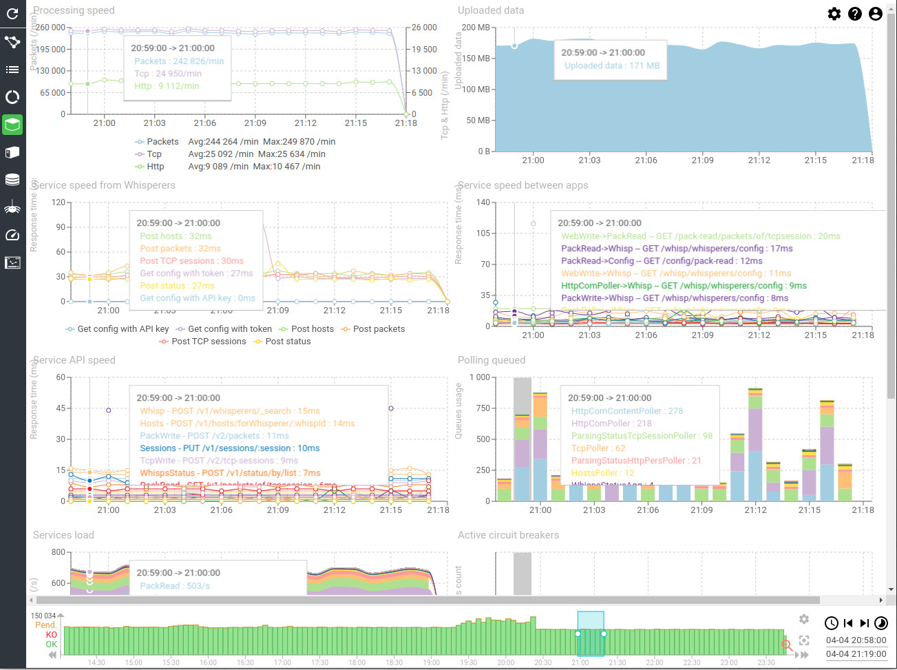Click the 'Services load' chart title
The image size is (897, 670).
63,535
